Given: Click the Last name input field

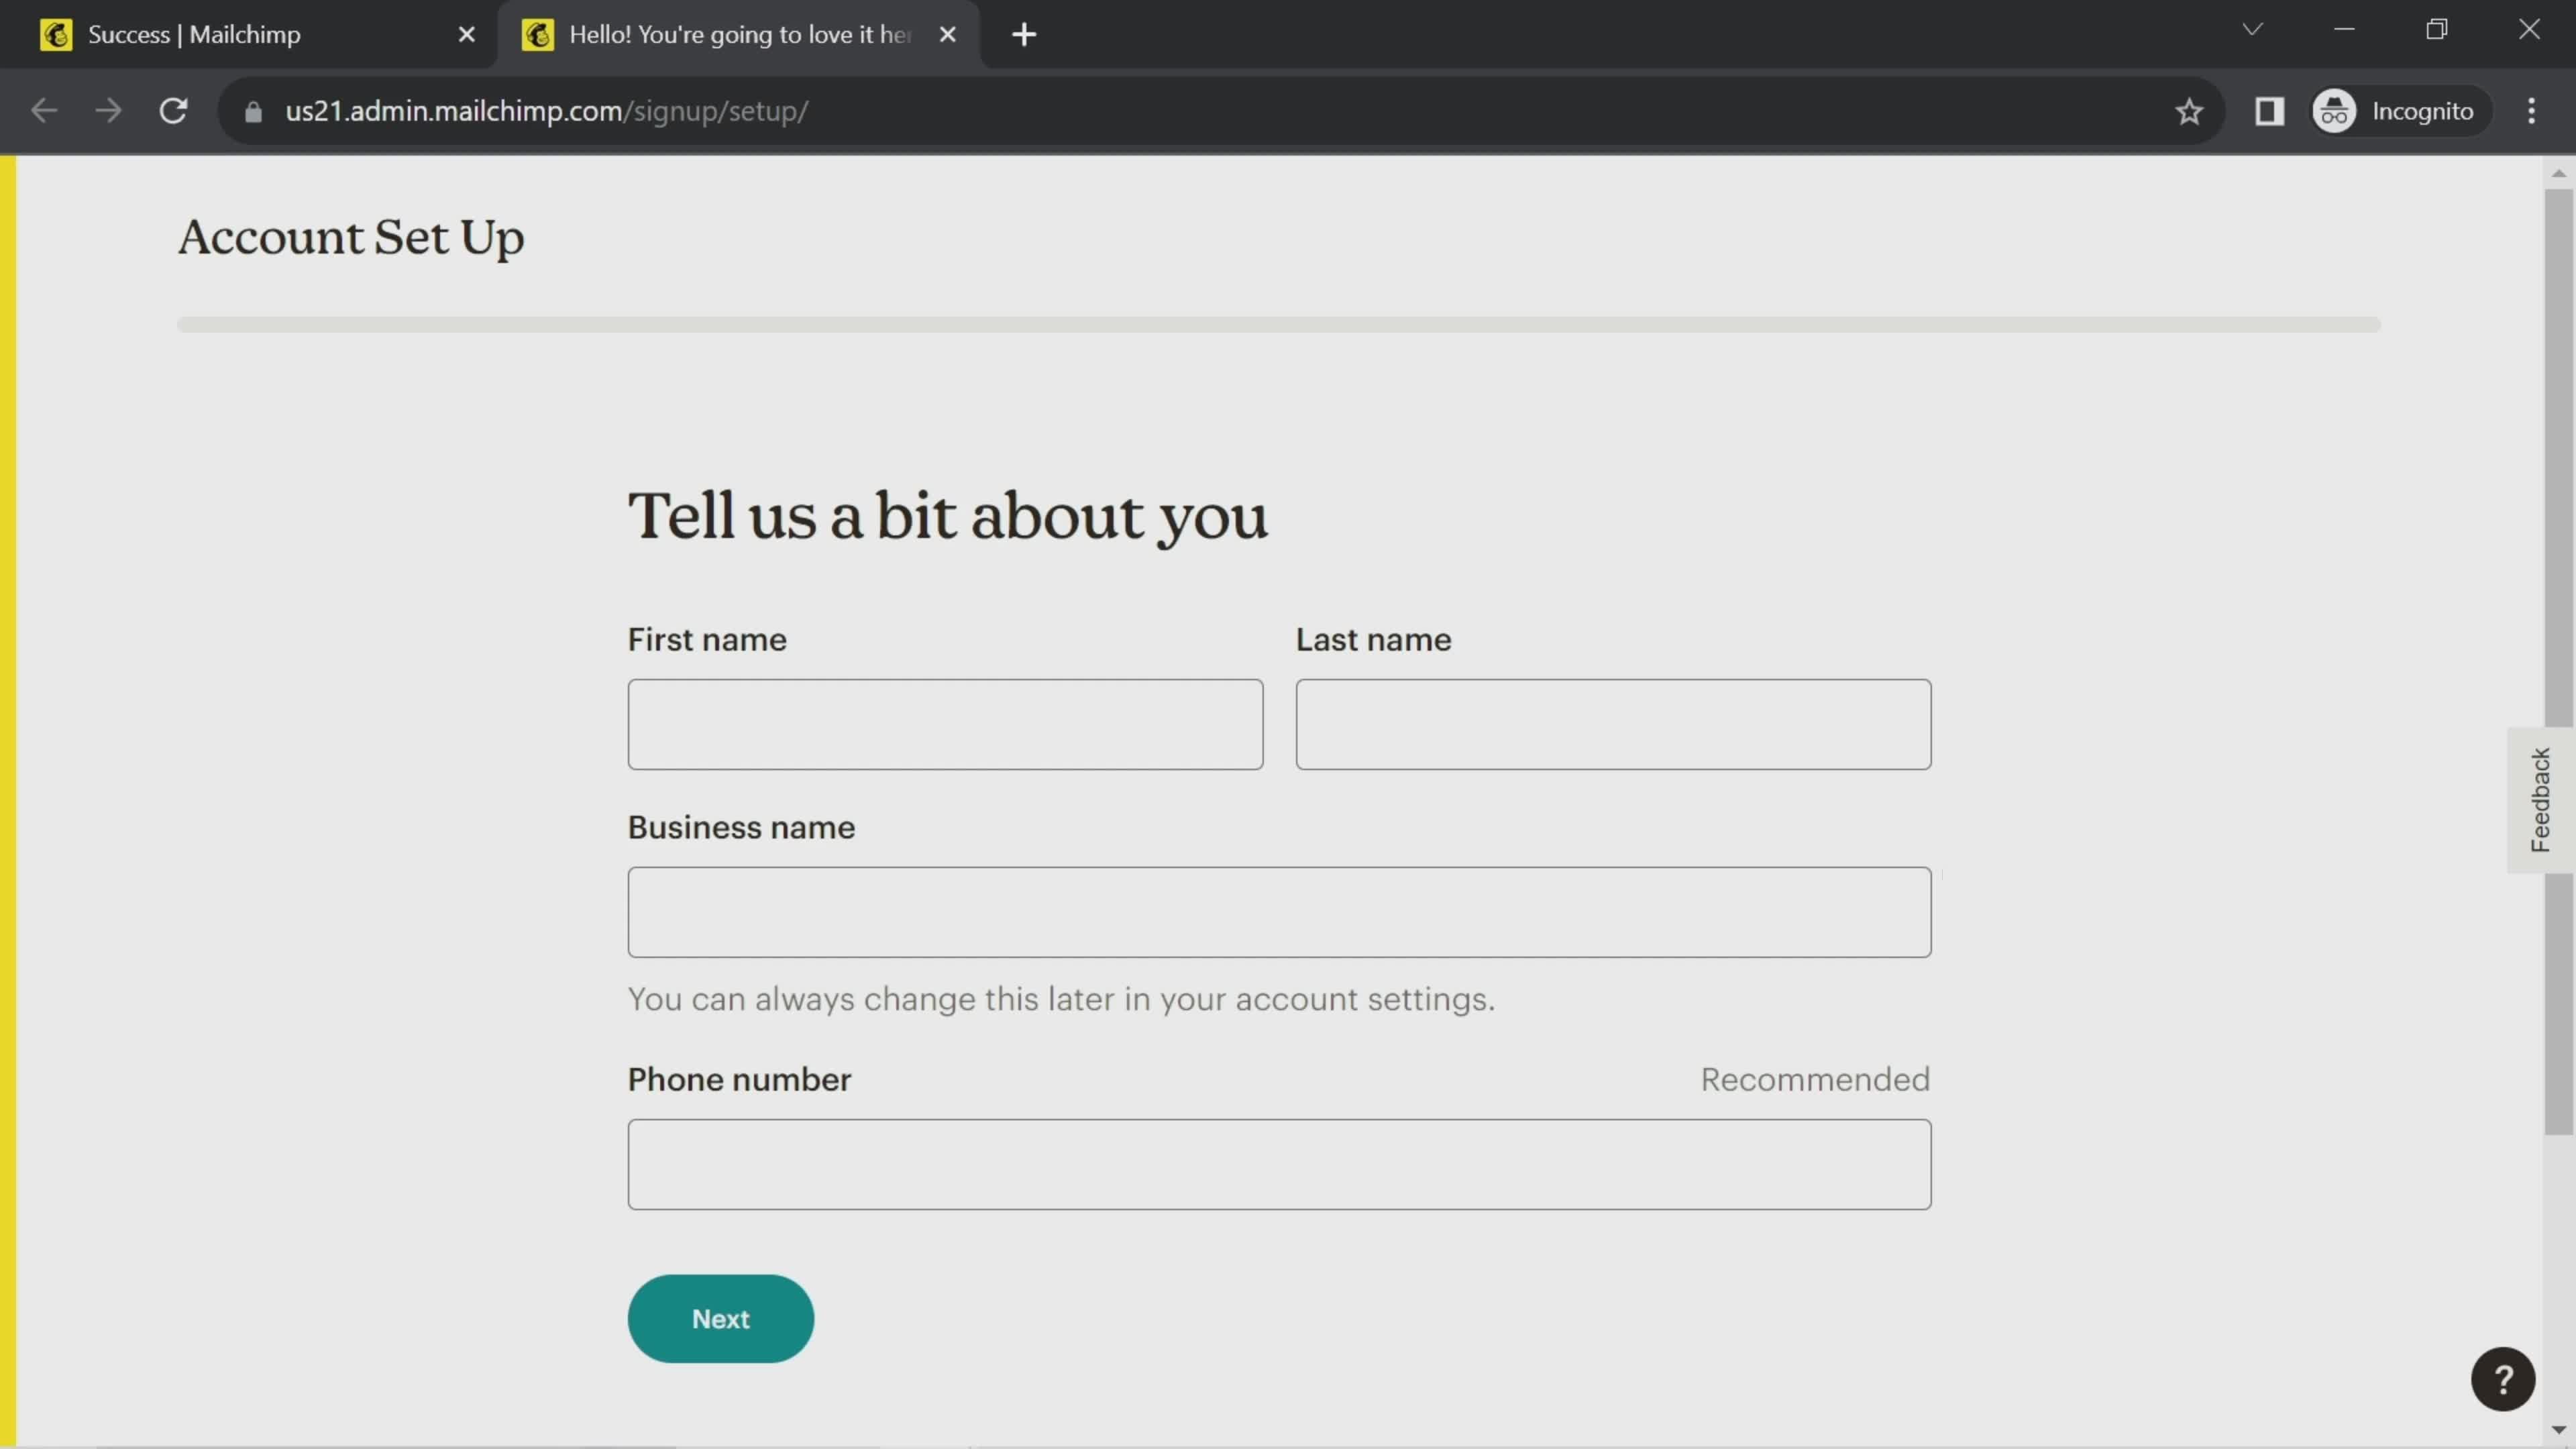Looking at the screenshot, I should coord(1612,722).
